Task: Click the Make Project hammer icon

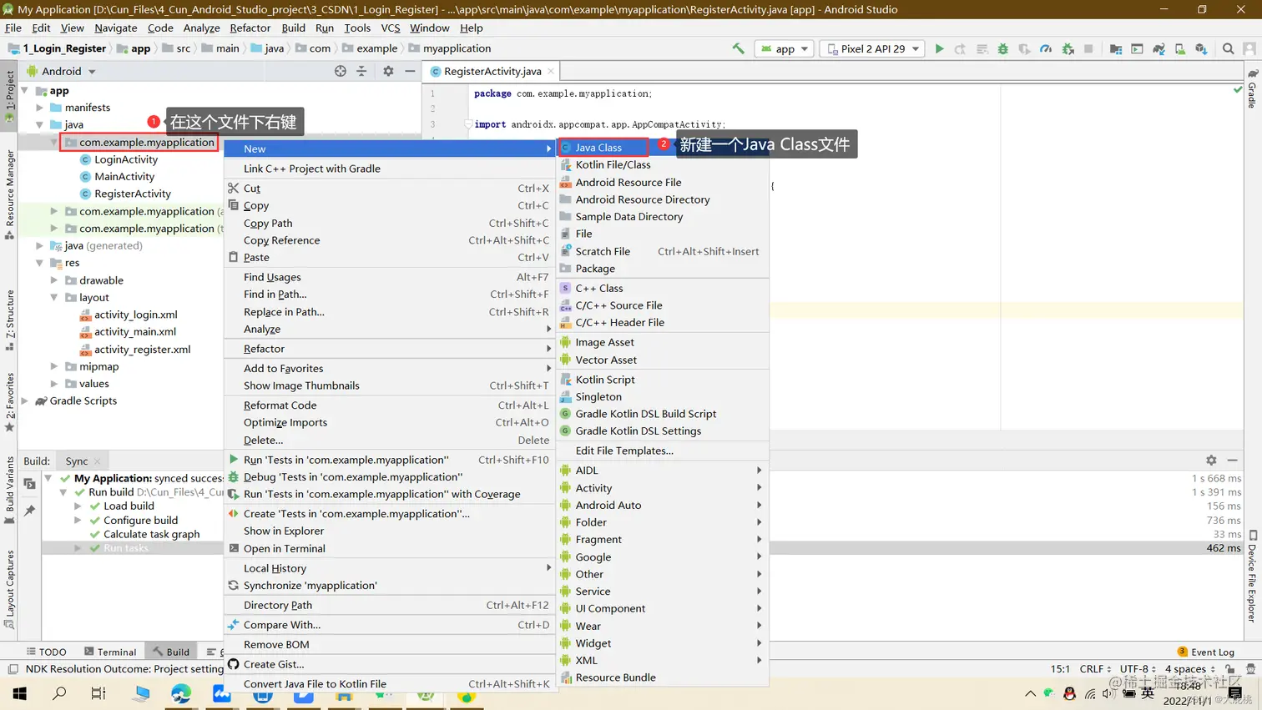Action: [738, 48]
